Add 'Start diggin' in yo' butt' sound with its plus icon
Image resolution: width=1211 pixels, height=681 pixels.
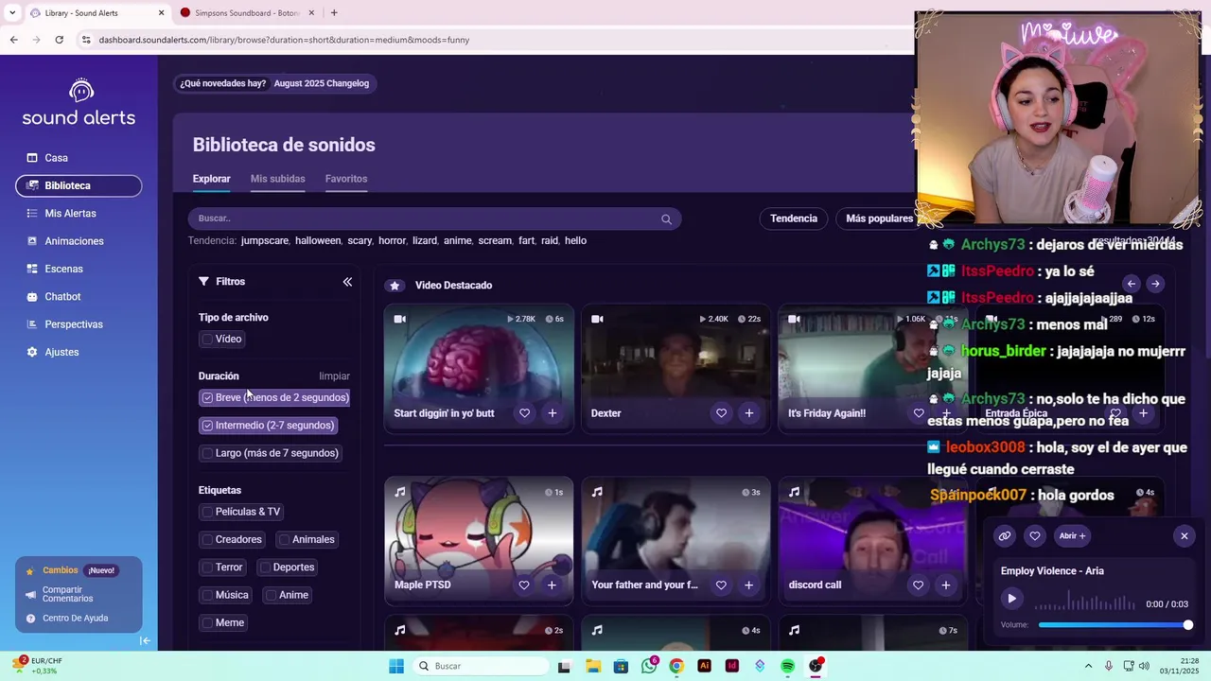(553, 413)
